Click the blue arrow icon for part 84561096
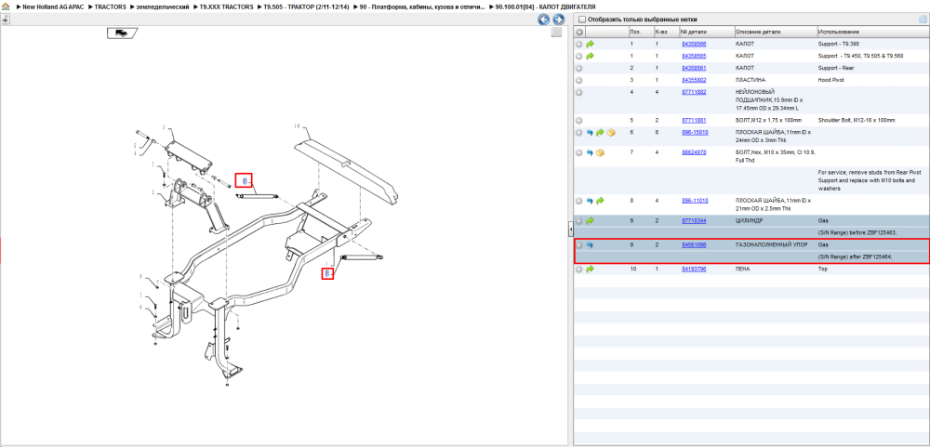Image resolution: width=930 pixels, height=447 pixels. coord(591,244)
